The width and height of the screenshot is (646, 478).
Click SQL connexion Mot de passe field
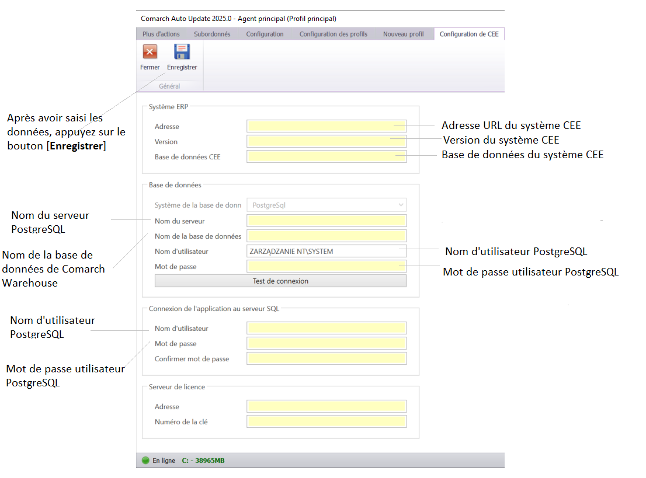coord(327,343)
